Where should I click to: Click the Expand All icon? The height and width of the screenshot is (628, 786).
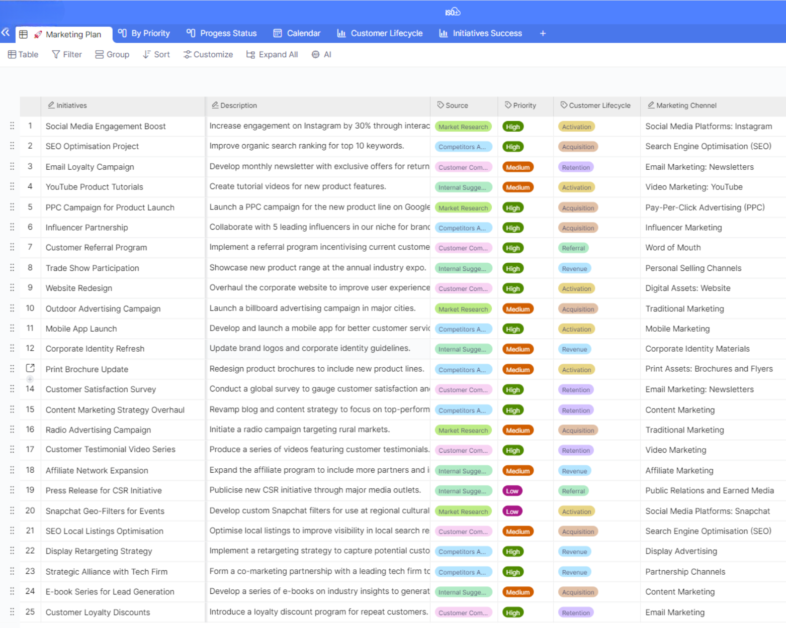pyautogui.click(x=250, y=54)
